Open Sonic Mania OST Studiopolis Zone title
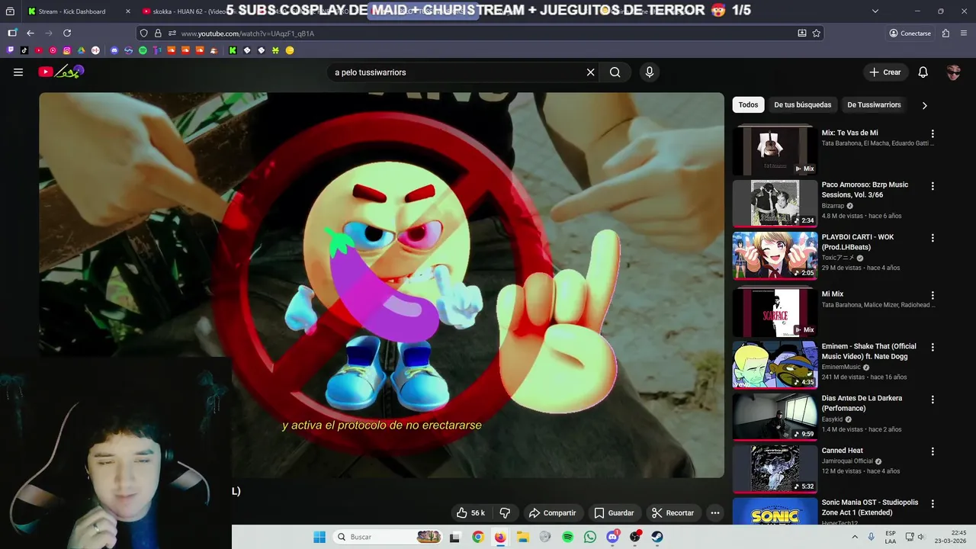Image resolution: width=976 pixels, height=549 pixels. click(x=870, y=508)
